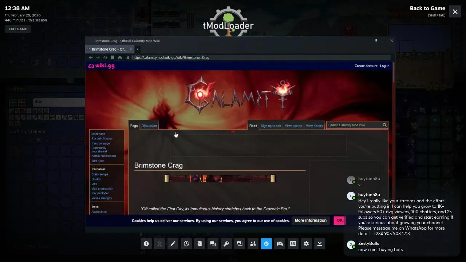Click More information on cookie banner
The height and width of the screenshot is (262, 466).
tap(311, 221)
